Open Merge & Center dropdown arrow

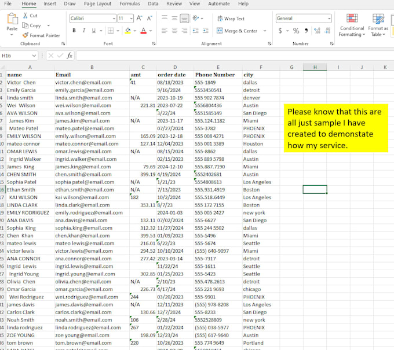tap(265, 31)
